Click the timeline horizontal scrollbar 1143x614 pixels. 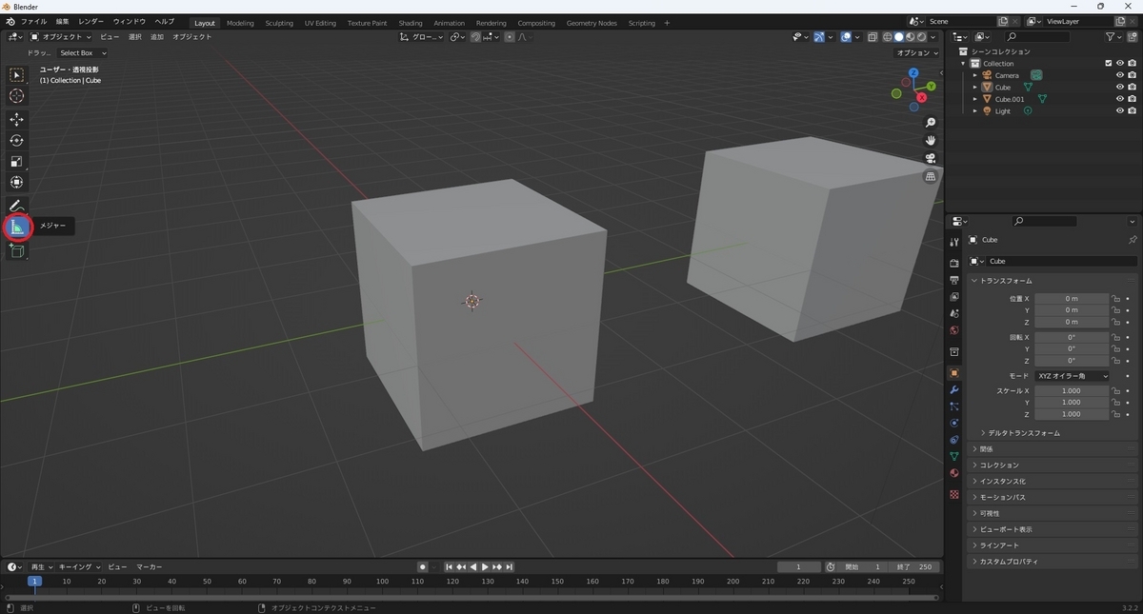click(x=472, y=598)
